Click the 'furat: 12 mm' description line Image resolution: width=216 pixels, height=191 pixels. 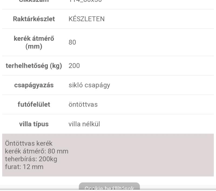coord(24,167)
